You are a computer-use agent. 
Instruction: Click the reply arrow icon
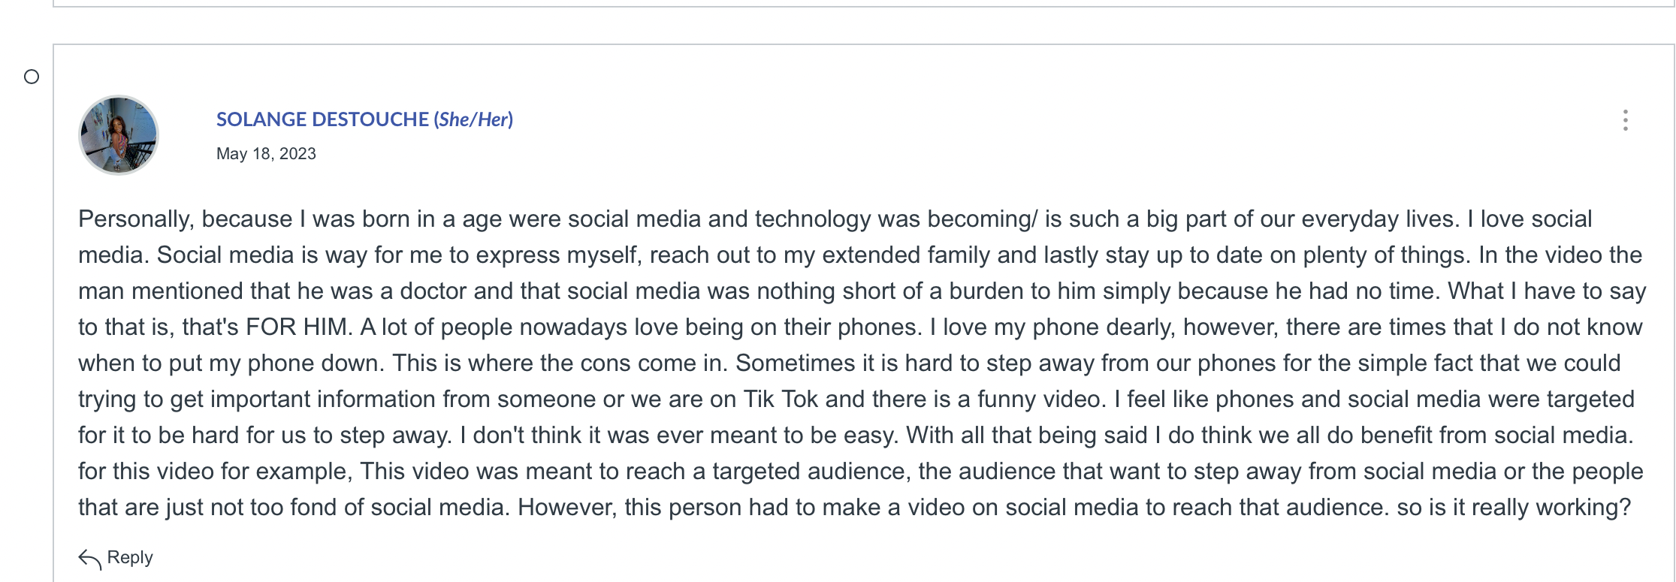pos(89,559)
